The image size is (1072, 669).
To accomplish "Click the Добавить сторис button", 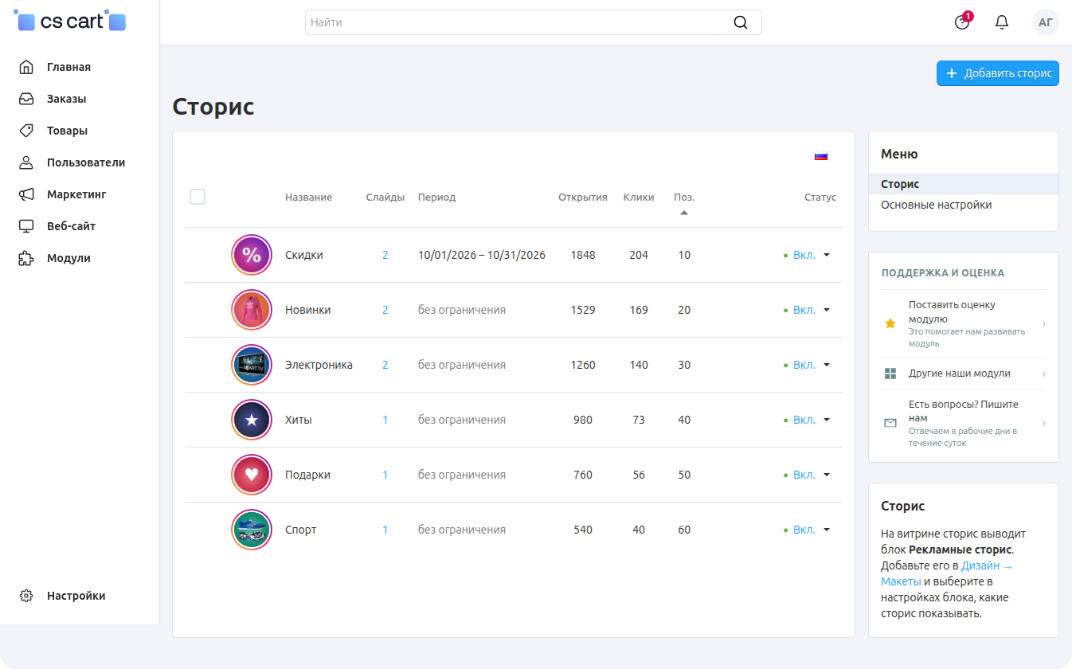I will pyautogui.click(x=998, y=73).
